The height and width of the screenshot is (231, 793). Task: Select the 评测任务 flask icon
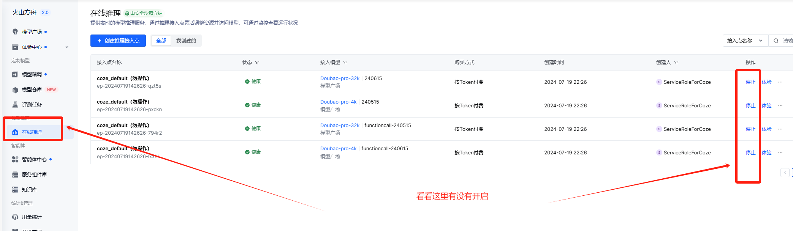coord(15,105)
